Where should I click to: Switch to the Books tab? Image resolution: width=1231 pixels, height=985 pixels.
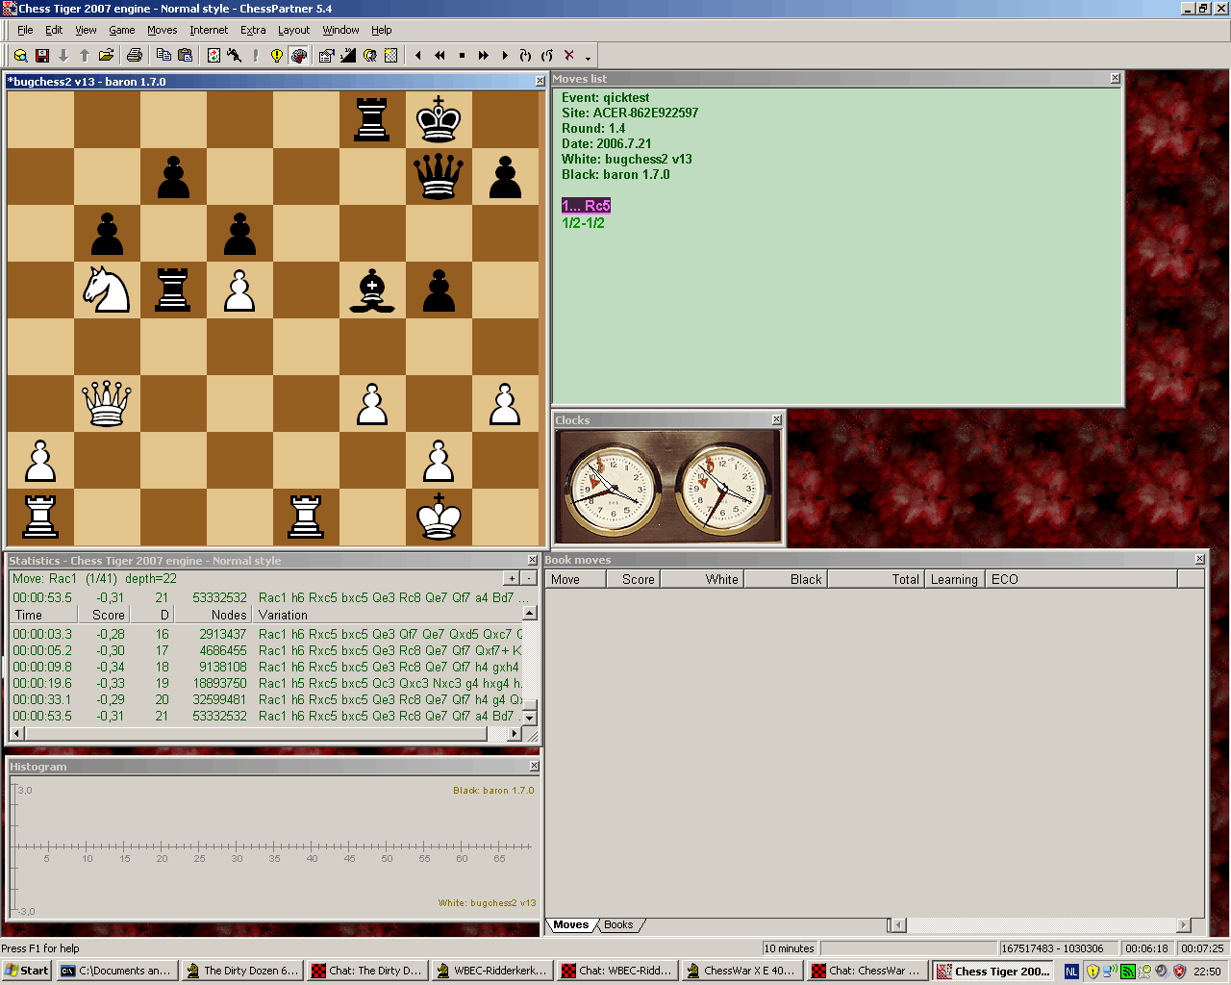coord(618,924)
